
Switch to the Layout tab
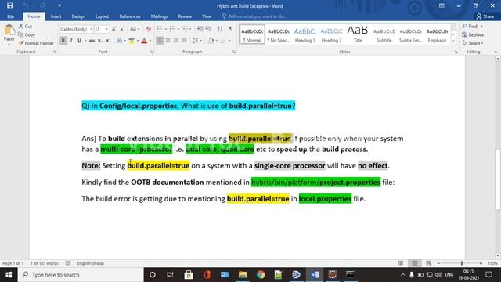tap(103, 16)
